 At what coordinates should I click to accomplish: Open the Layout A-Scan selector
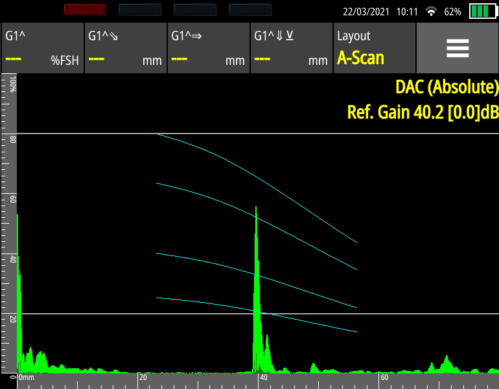374,49
